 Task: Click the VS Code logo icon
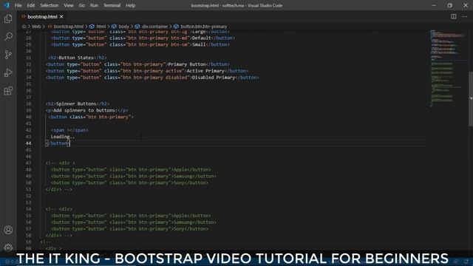point(7,5)
